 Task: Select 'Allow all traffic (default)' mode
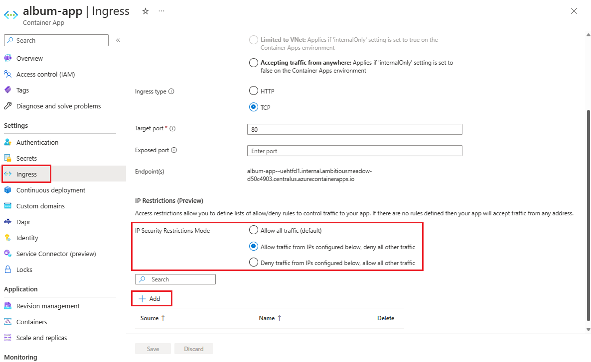tap(253, 230)
